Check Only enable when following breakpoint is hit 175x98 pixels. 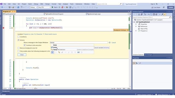pos(19,51)
